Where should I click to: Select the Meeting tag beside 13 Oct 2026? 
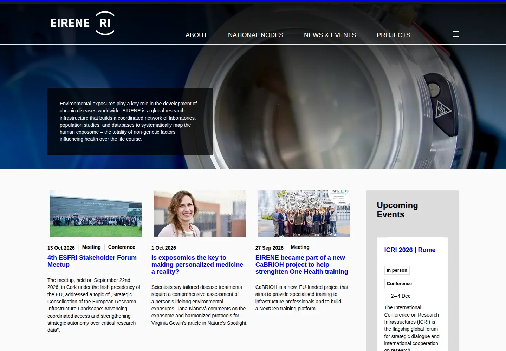click(x=91, y=247)
